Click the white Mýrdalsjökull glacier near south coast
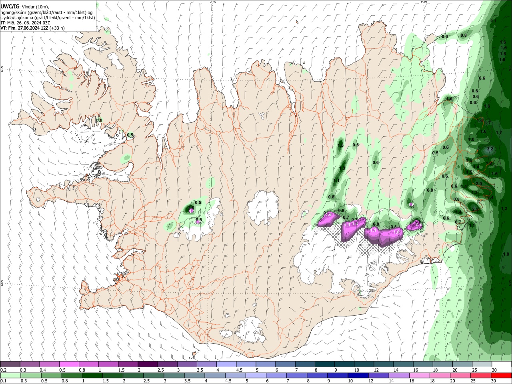The width and height of the screenshot is (512, 384). tap(250, 330)
